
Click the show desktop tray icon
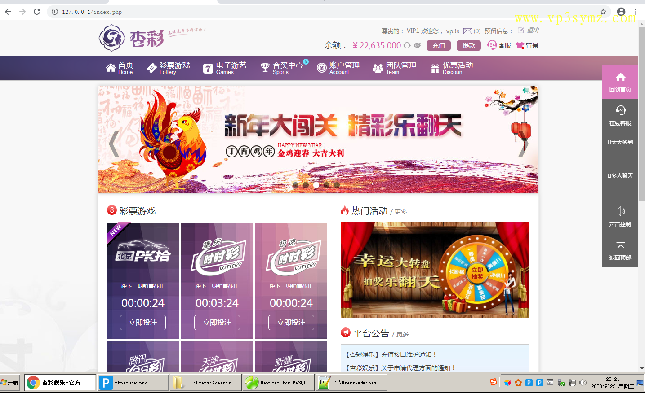coord(640,383)
